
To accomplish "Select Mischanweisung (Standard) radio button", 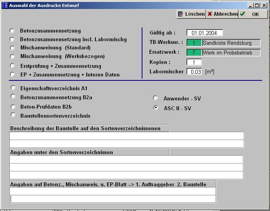I will (x=12, y=47).
